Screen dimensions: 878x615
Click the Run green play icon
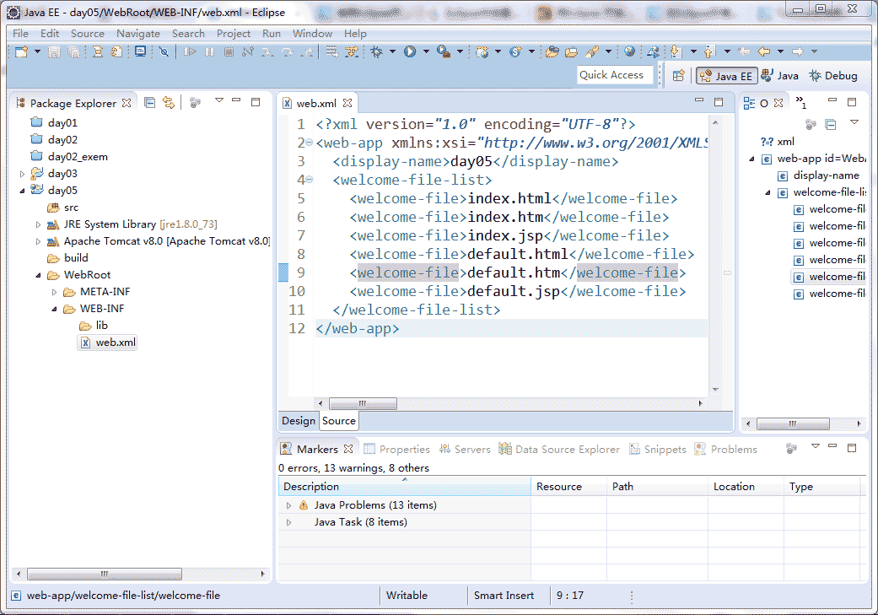tap(410, 51)
